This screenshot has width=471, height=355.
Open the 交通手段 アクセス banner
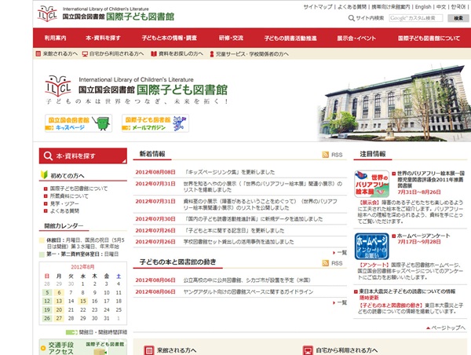click(83, 347)
